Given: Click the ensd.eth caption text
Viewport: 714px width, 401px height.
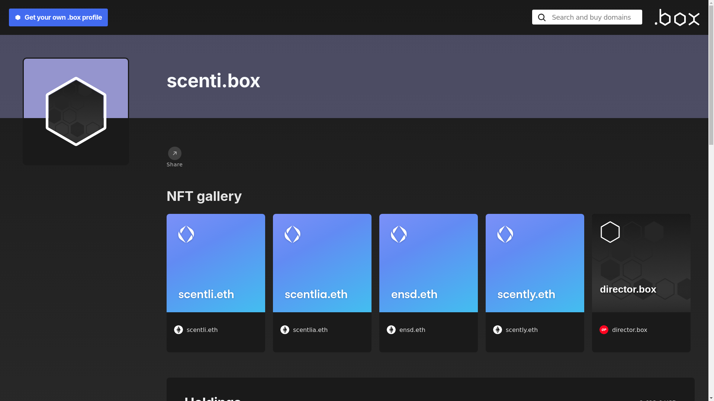Looking at the screenshot, I should coord(412,330).
